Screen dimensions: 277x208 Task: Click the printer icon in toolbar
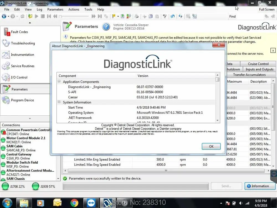[137, 16]
